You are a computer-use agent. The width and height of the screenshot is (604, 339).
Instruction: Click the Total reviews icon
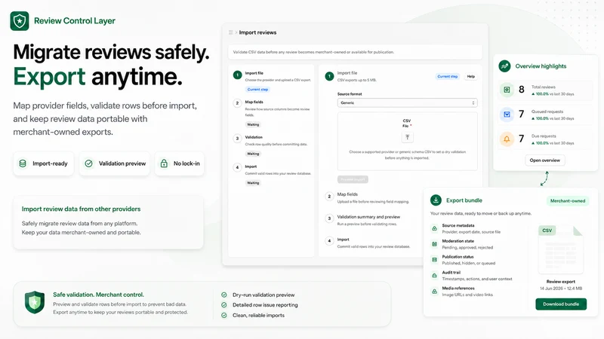tap(507, 90)
